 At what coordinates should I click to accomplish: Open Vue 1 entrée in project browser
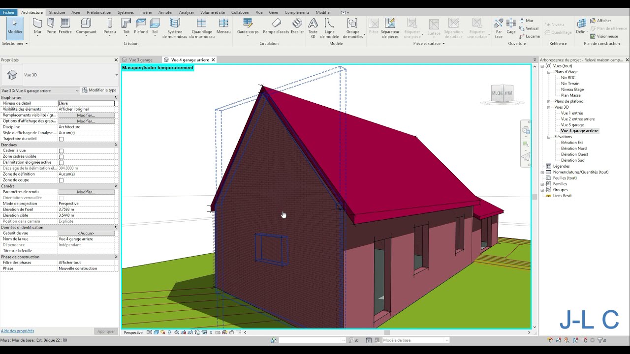(572, 113)
